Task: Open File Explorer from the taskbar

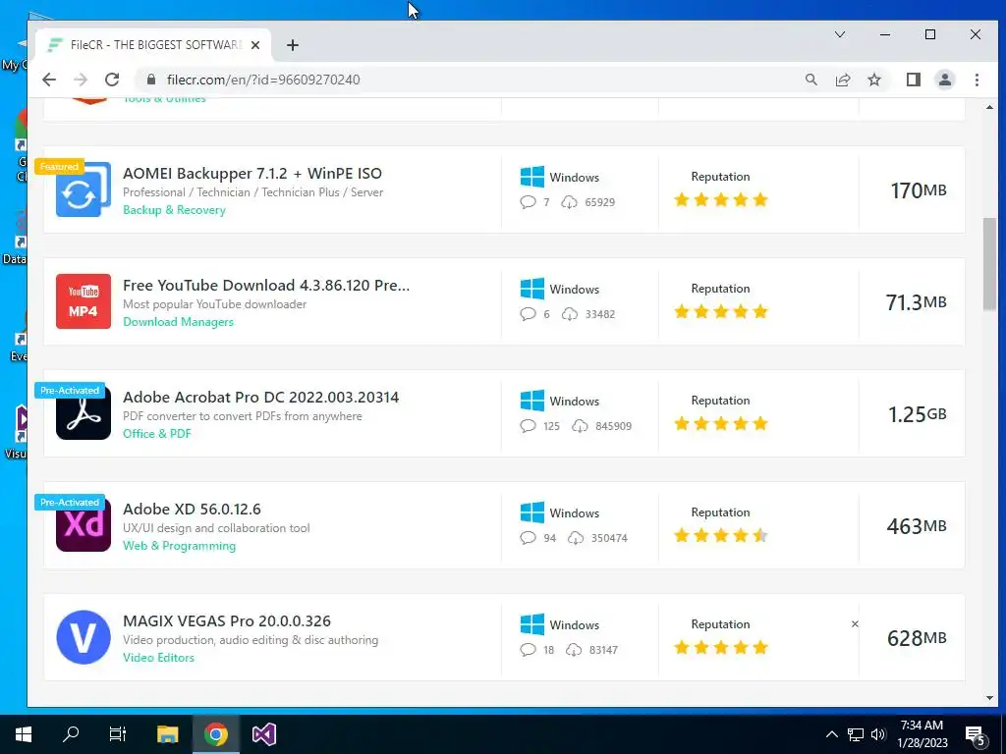Action: pos(167,734)
